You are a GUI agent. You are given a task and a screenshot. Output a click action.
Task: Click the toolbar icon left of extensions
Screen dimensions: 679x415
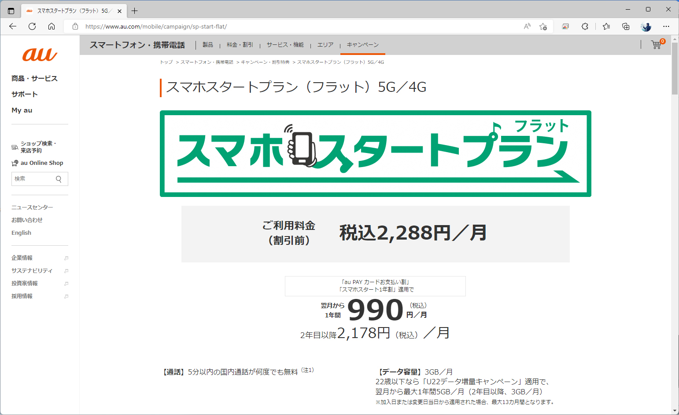point(565,26)
